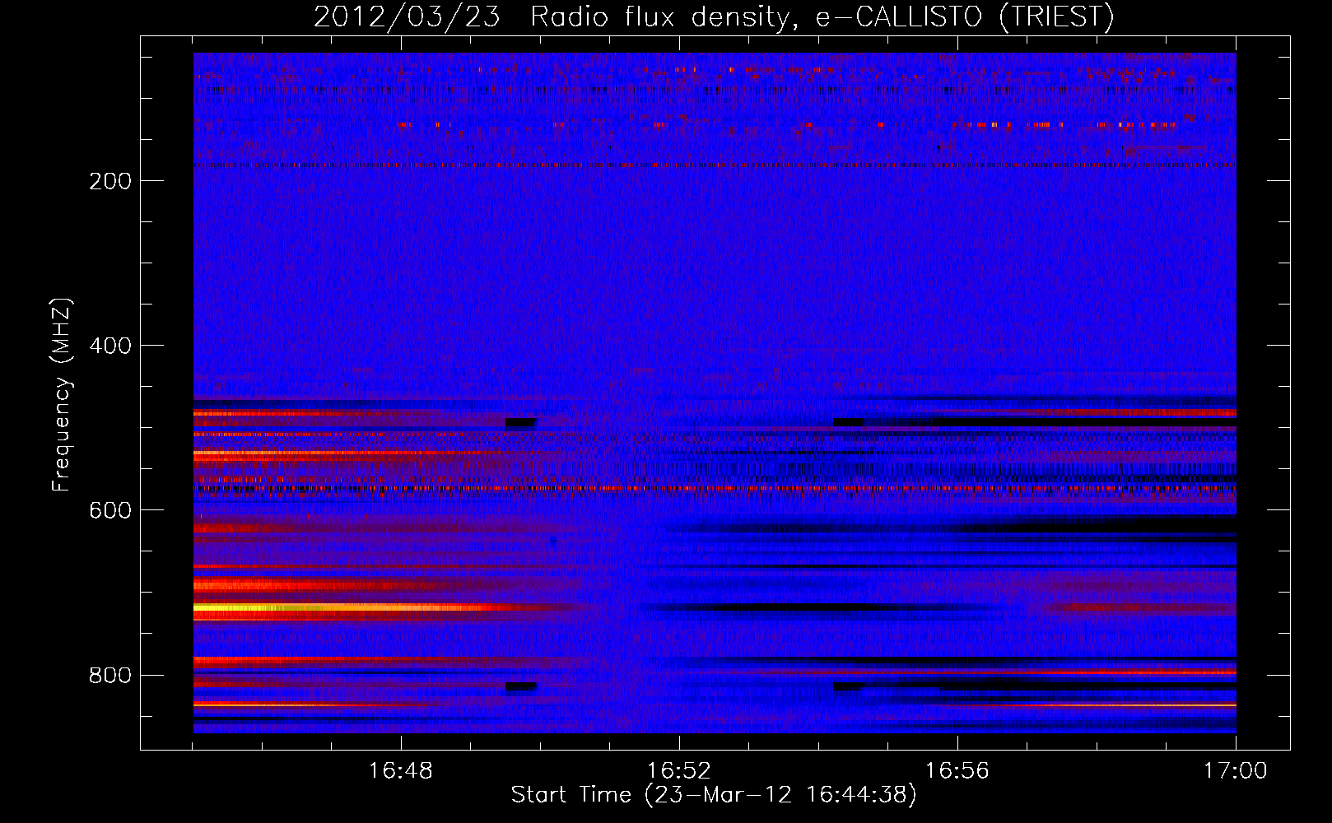Click the 16:52 time tick label
Viewport: 1332px width, 823px height.
[x=679, y=771]
